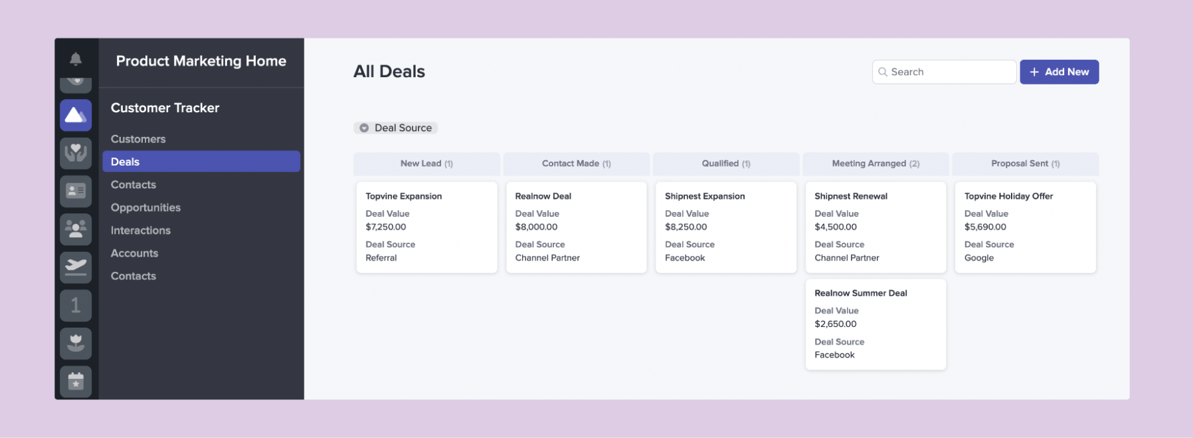The height and width of the screenshot is (438, 1193).
Task: Go to Customers in the sidebar
Action: coord(138,139)
